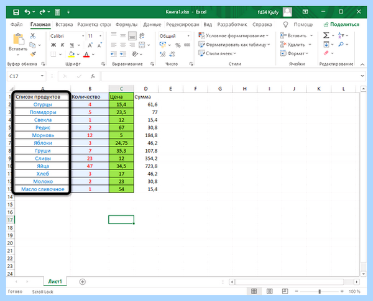Screen dimensions: 373x301
Task: Open the font size 11 dropdown
Action: pyautogui.click(x=100, y=36)
